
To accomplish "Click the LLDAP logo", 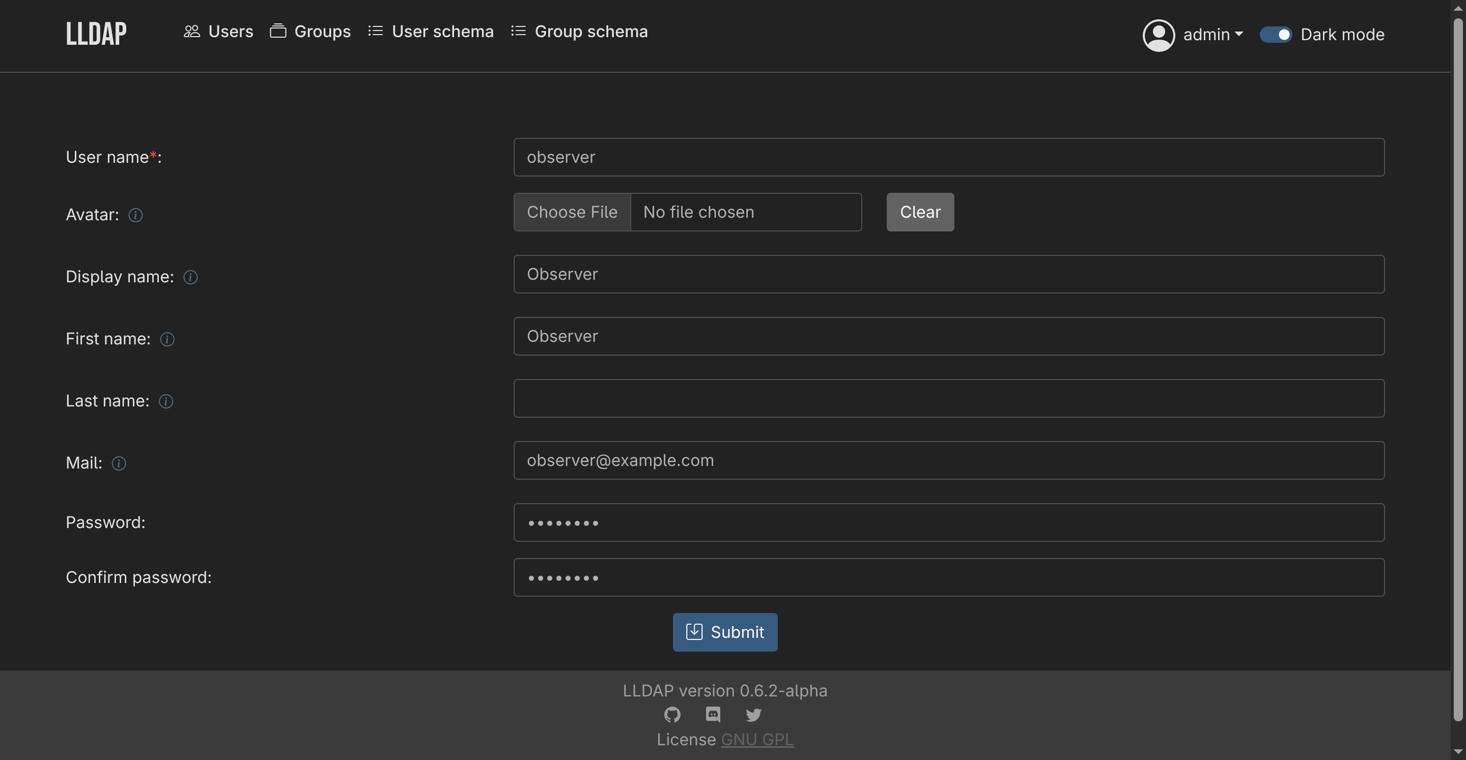I will 96,34.
